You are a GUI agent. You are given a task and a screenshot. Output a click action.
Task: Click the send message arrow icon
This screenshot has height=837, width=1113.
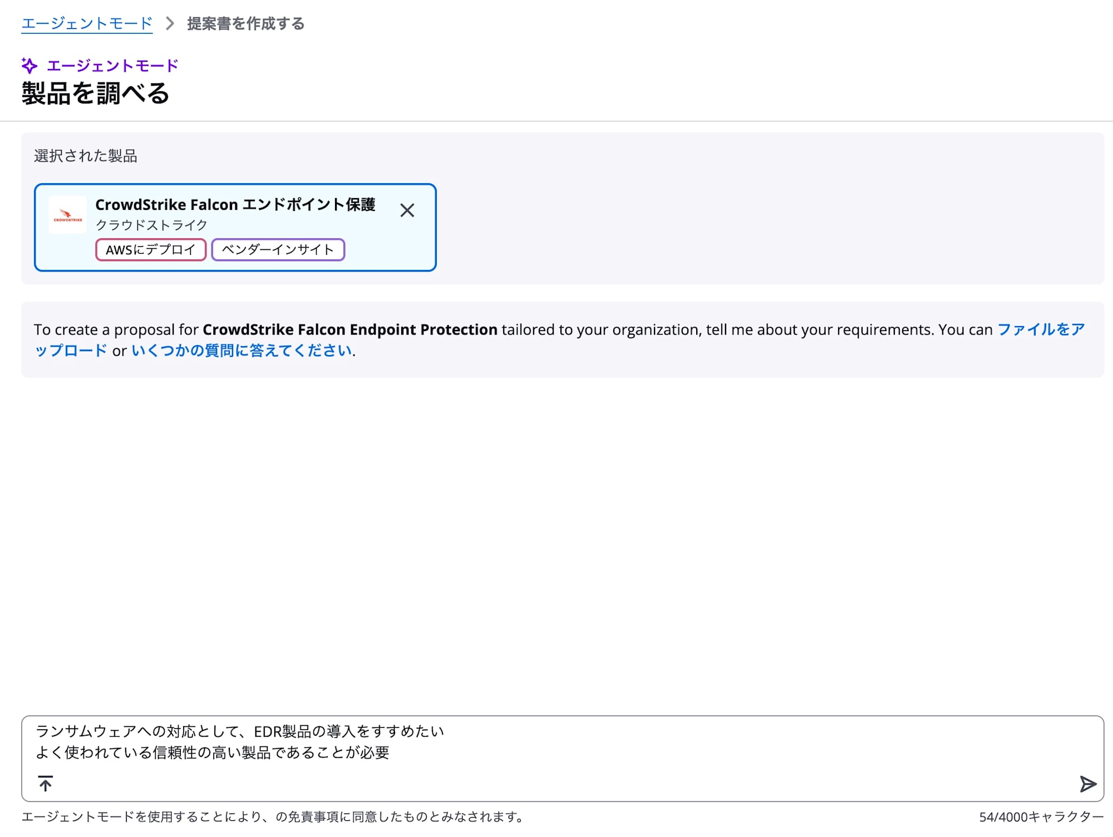pyautogui.click(x=1087, y=784)
